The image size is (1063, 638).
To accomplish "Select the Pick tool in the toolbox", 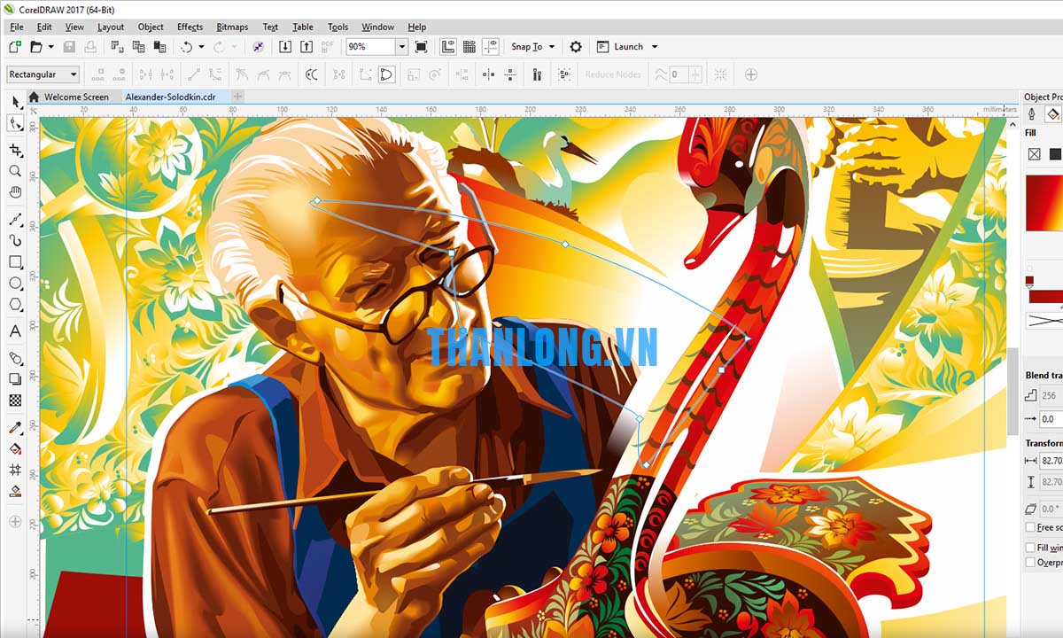I will [15, 103].
